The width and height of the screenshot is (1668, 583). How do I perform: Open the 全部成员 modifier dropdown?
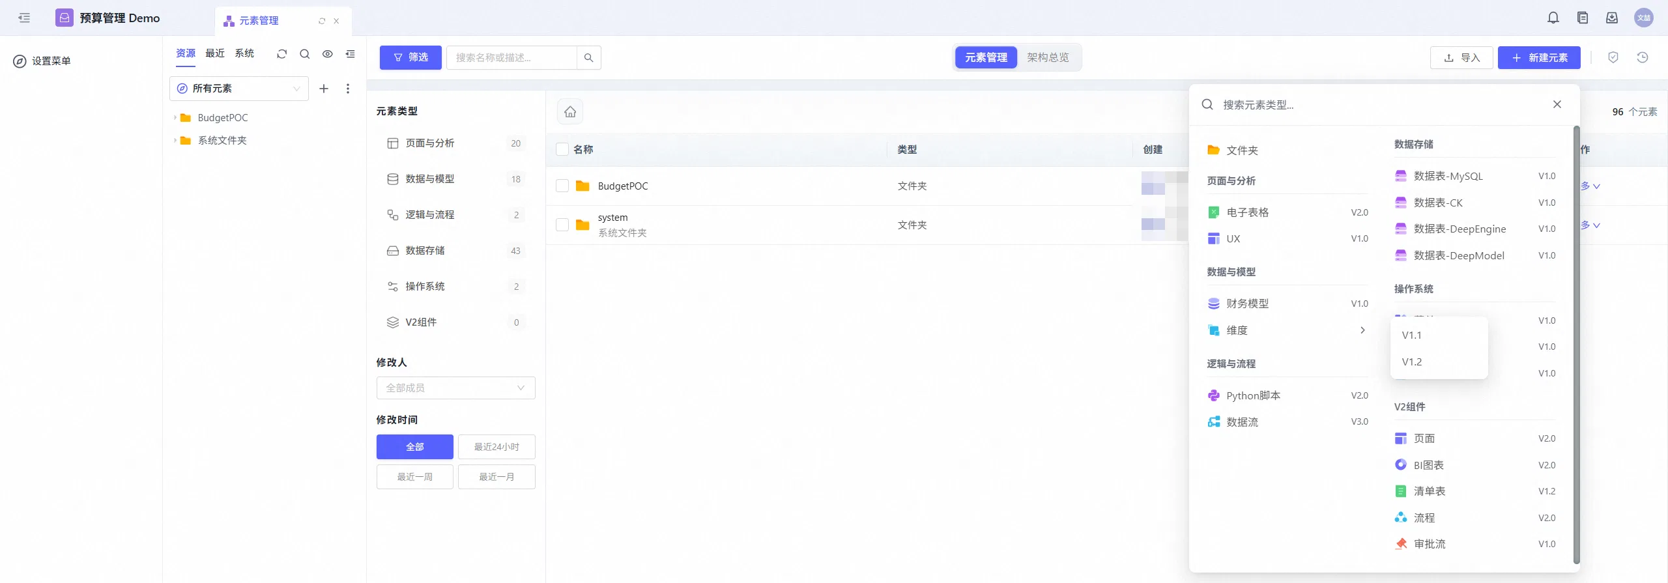tap(456, 388)
